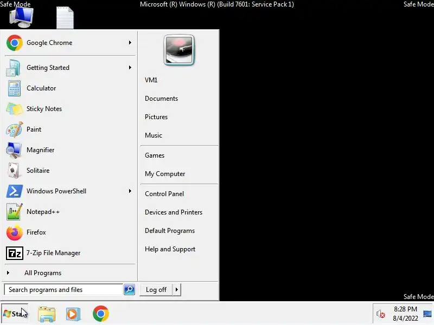The height and width of the screenshot is (325, 434).
Task: Open the Magnifier icon
Action: [14, 150]
